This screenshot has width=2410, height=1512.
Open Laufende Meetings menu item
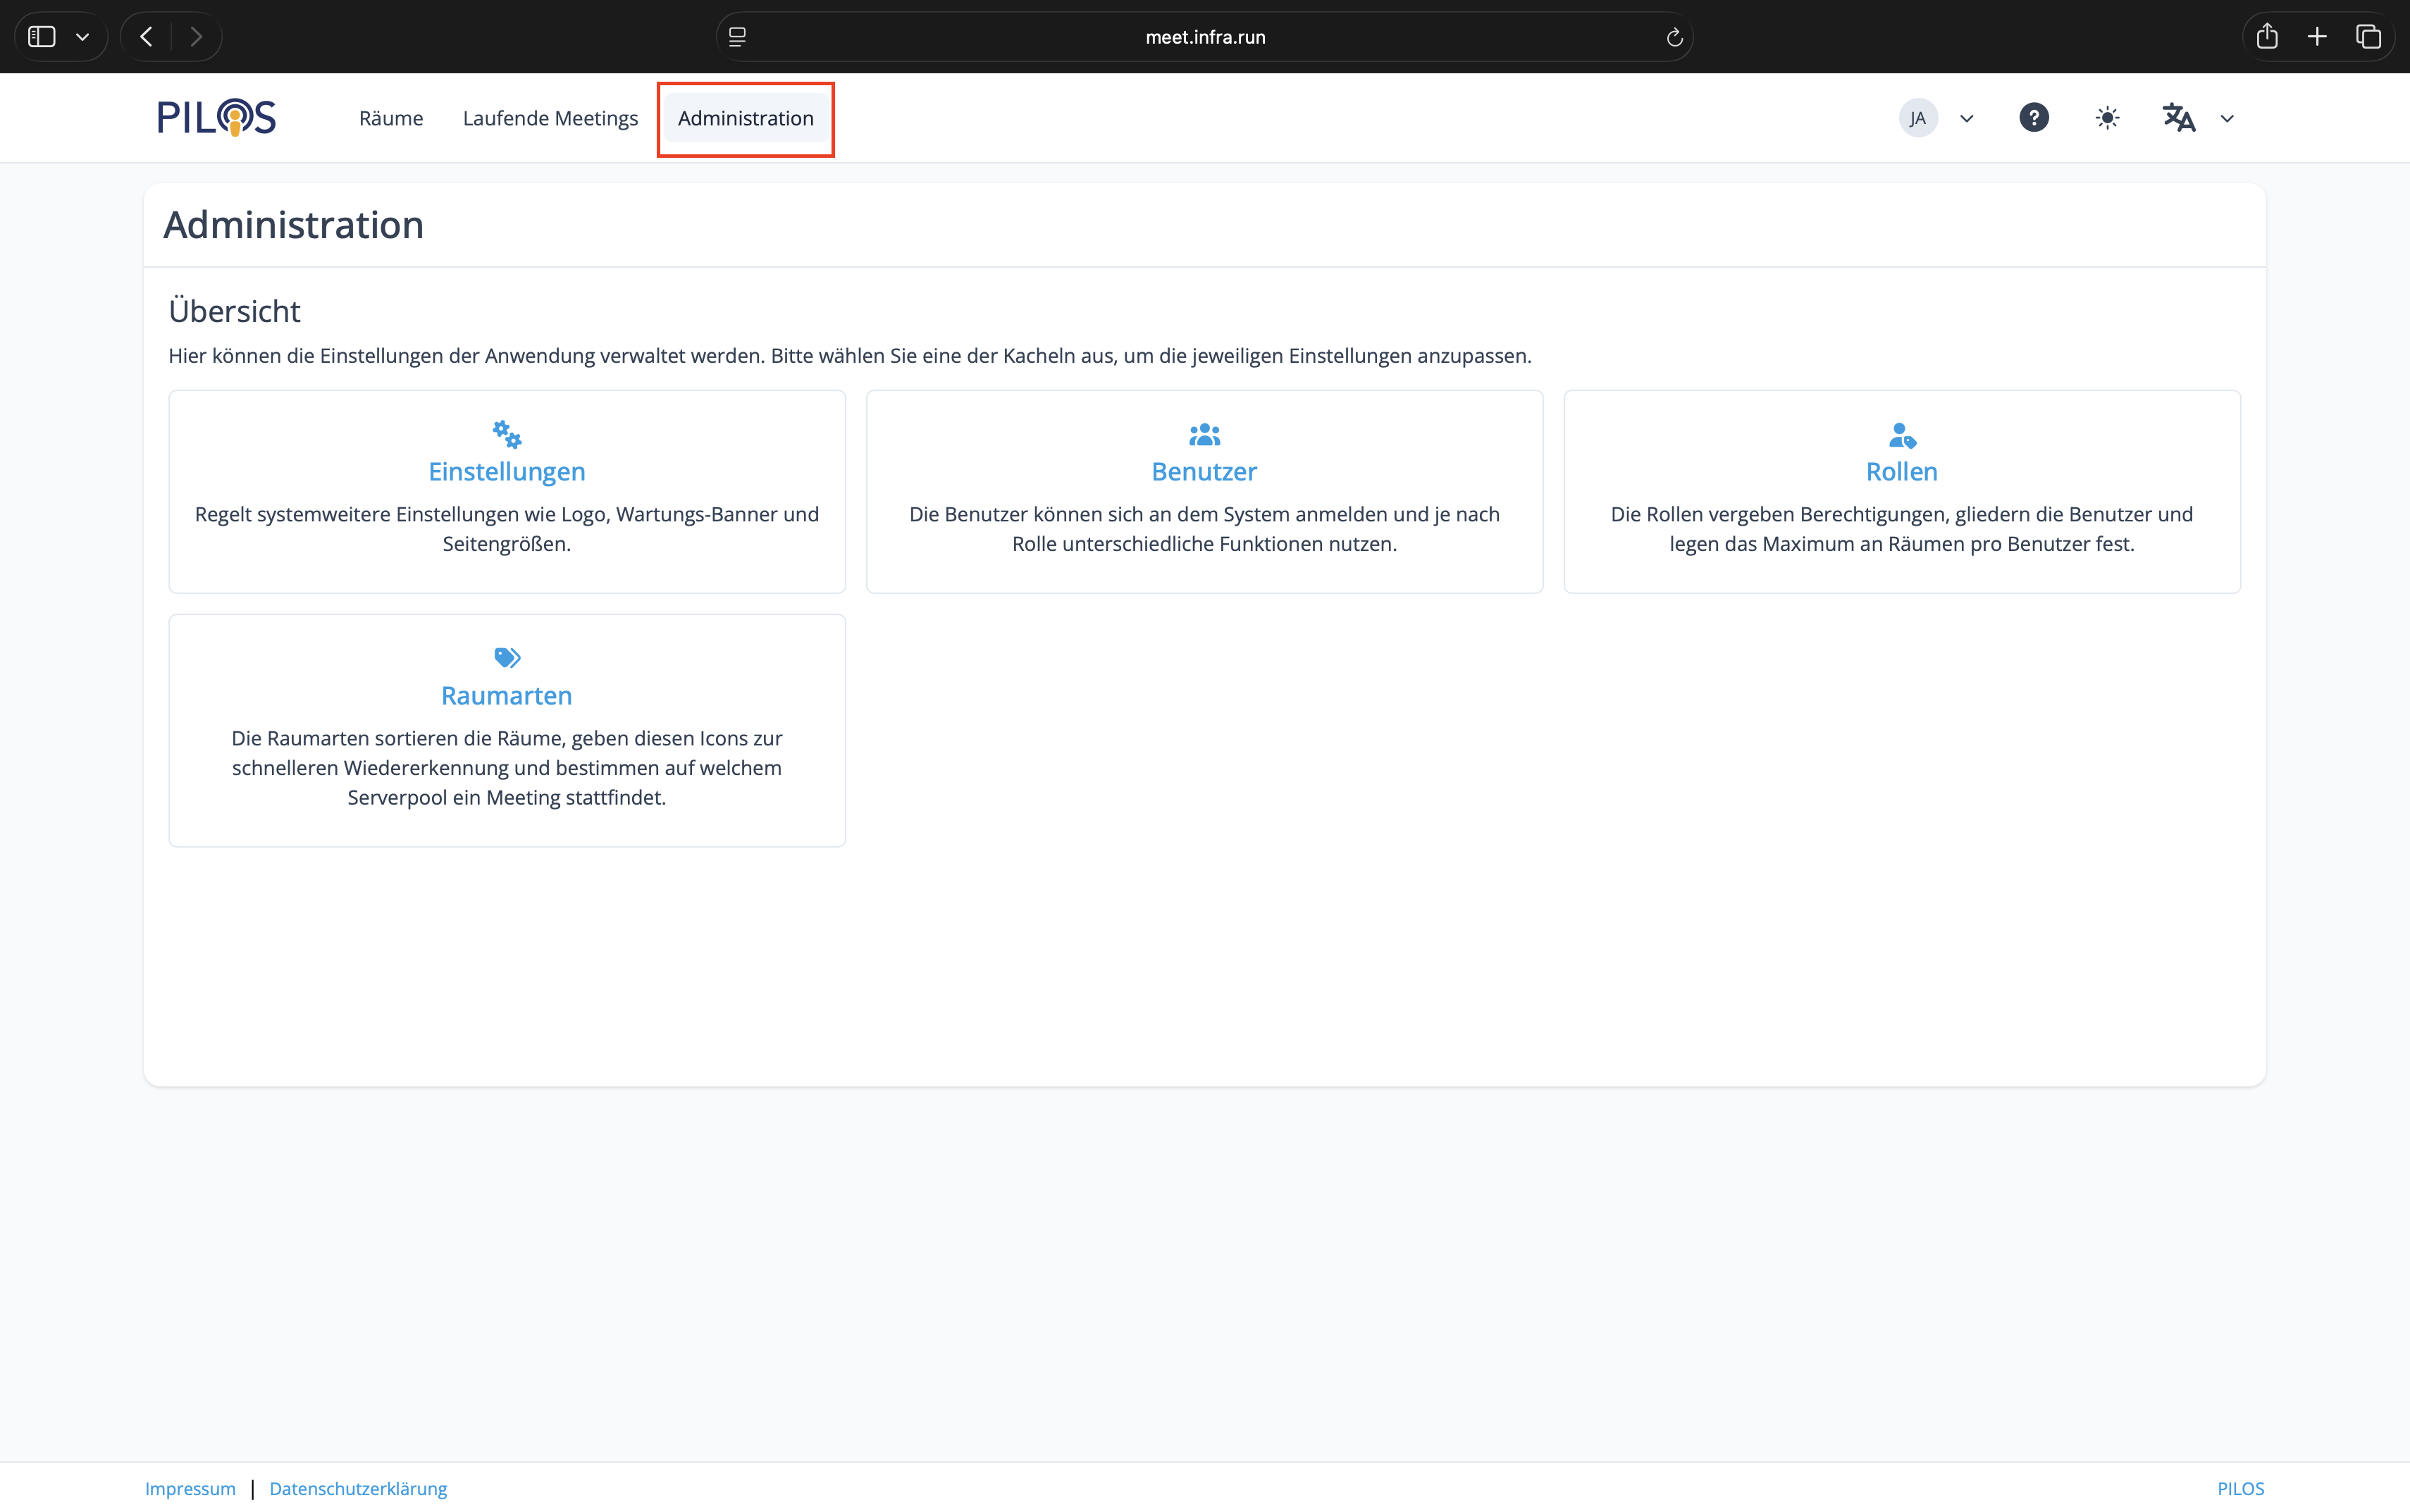(x=550, y=118)
